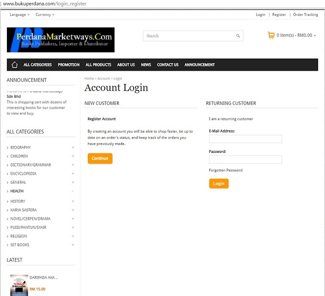
Task: Focus the Password field
Action: (246, 159)
